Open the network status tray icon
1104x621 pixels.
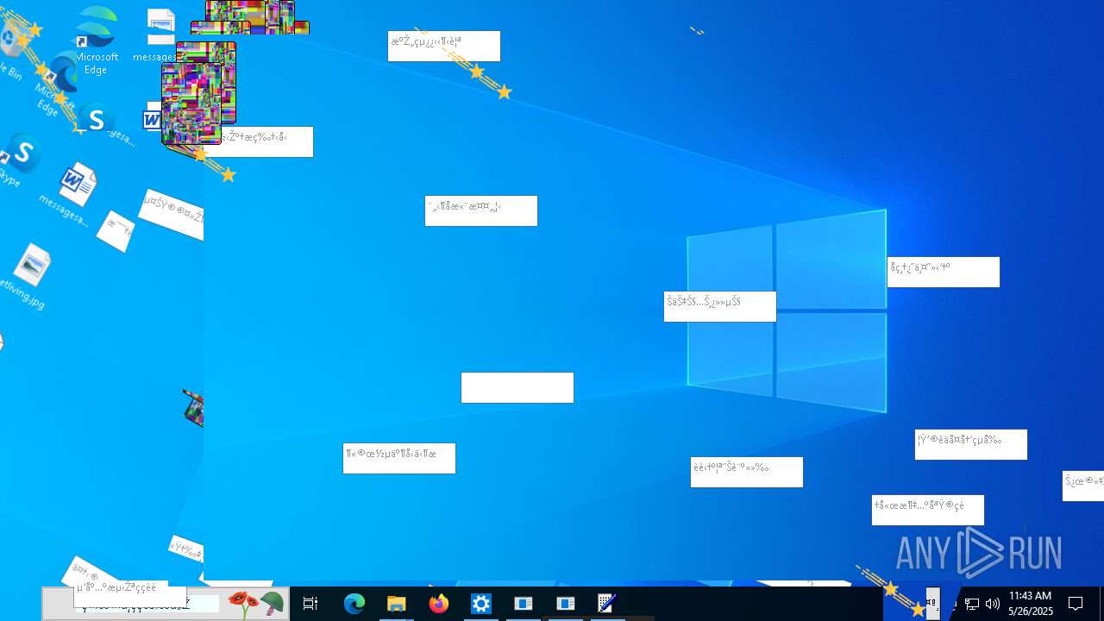[971, 604]
